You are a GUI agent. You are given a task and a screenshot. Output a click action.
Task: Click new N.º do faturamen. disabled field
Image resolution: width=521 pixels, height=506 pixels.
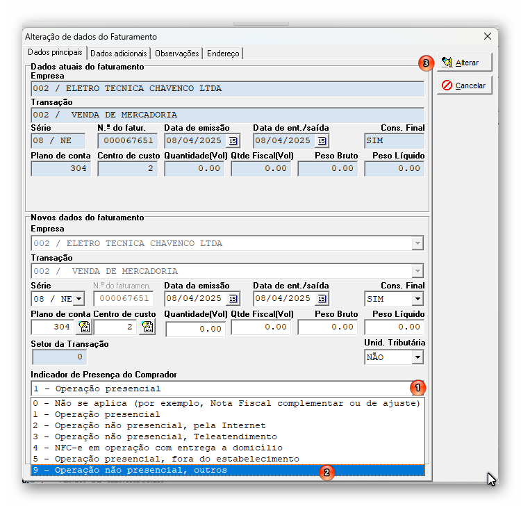123,299
